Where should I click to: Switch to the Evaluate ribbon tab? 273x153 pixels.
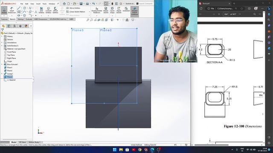coord(29,19)
